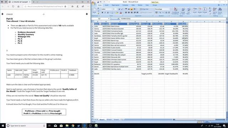Open the font size dropdown

coord(117,9)
